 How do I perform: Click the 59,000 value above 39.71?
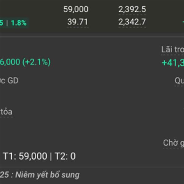(76, 9)
